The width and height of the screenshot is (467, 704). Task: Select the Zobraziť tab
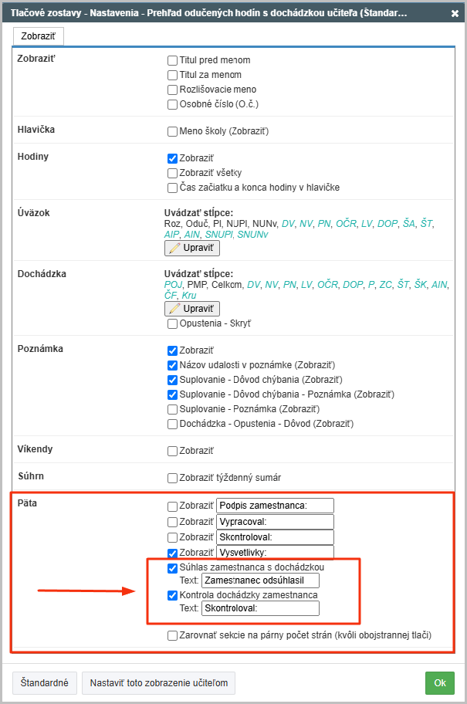38,36
